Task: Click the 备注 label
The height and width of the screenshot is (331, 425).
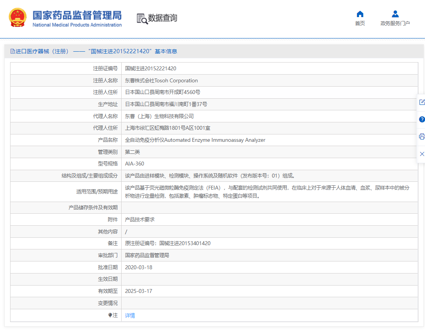Action: (x=113, y=244)
